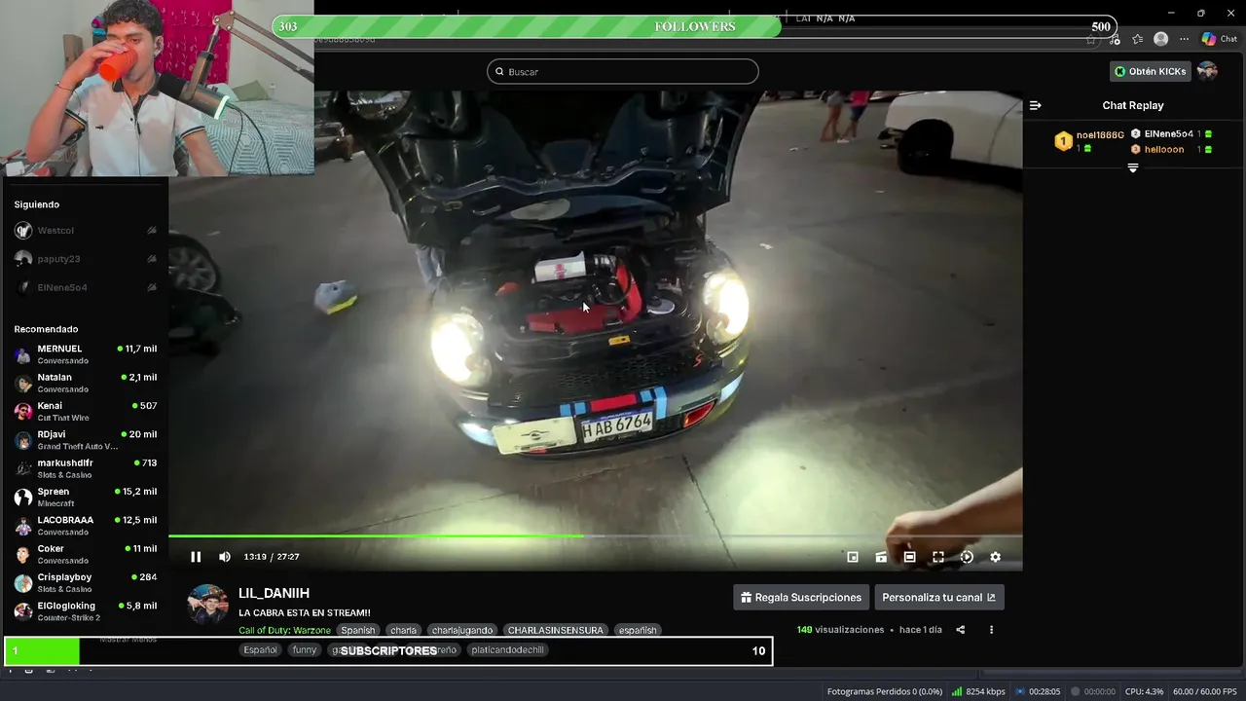Create a clip from the video
Image resolution: width=1246 pixels, height=701 pixels.
[x=881, y=557]
